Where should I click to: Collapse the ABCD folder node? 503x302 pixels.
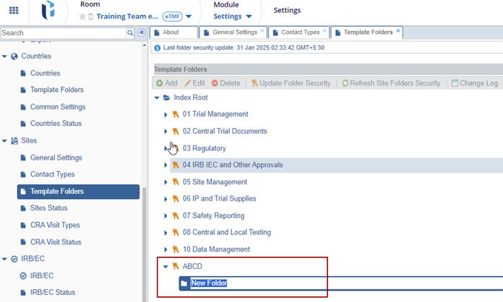point(166,267)
